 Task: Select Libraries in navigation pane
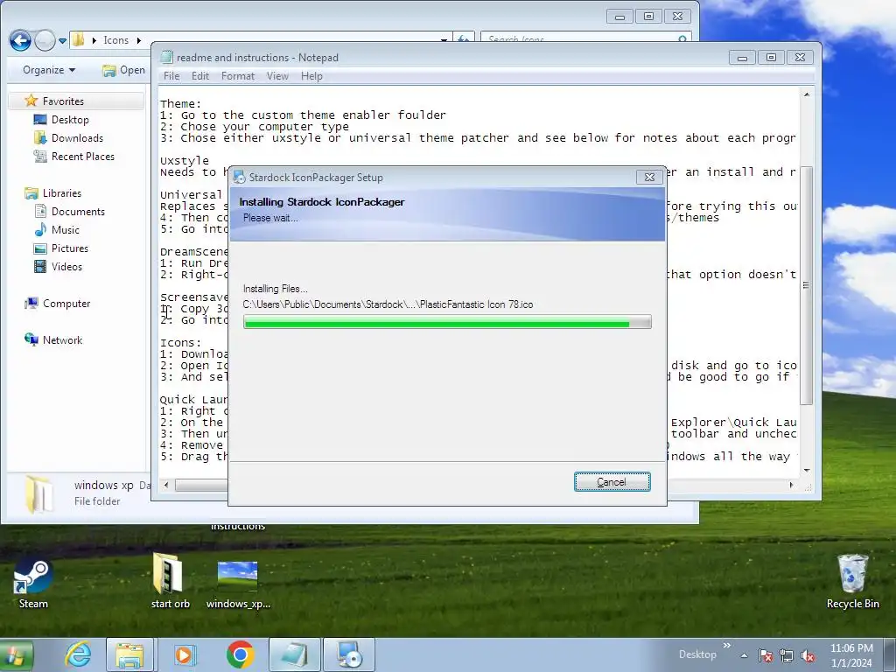62,193
